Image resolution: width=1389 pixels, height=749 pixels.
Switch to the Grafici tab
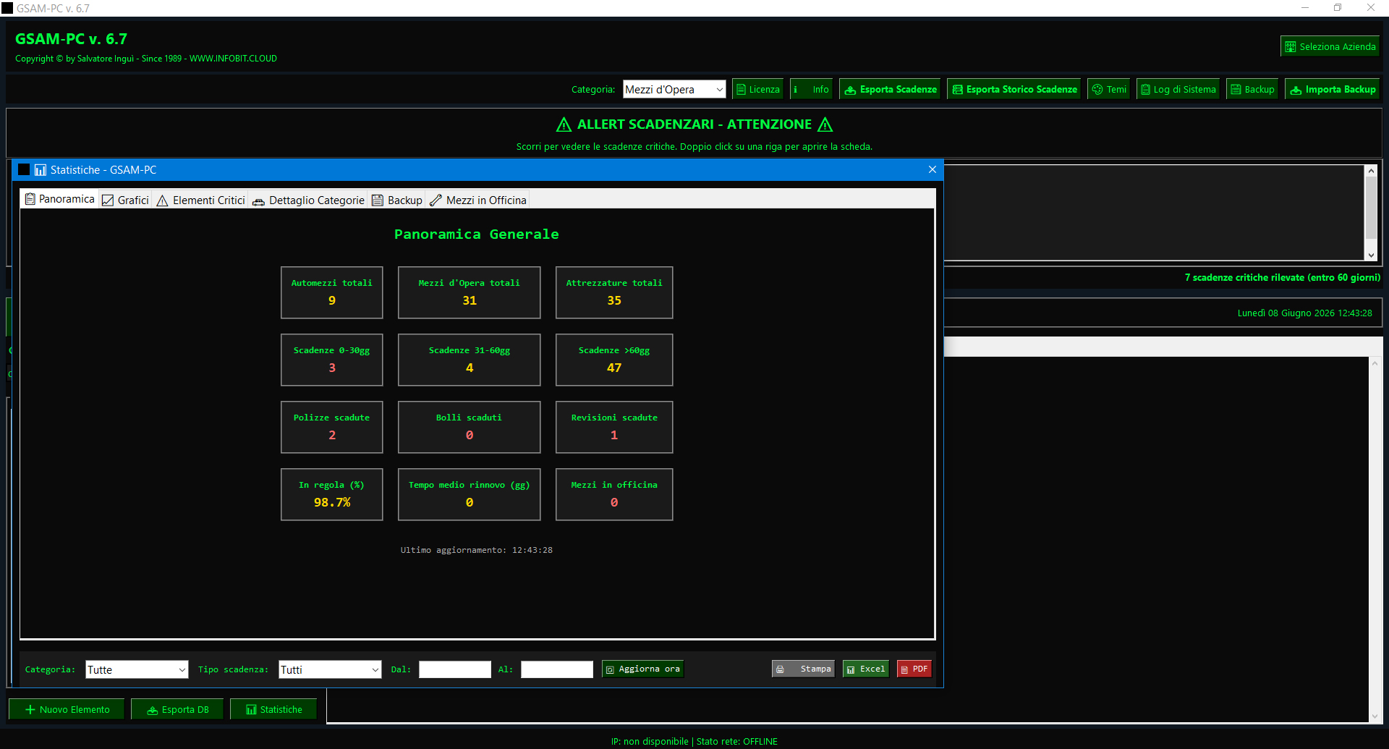[x=126, y=200]
